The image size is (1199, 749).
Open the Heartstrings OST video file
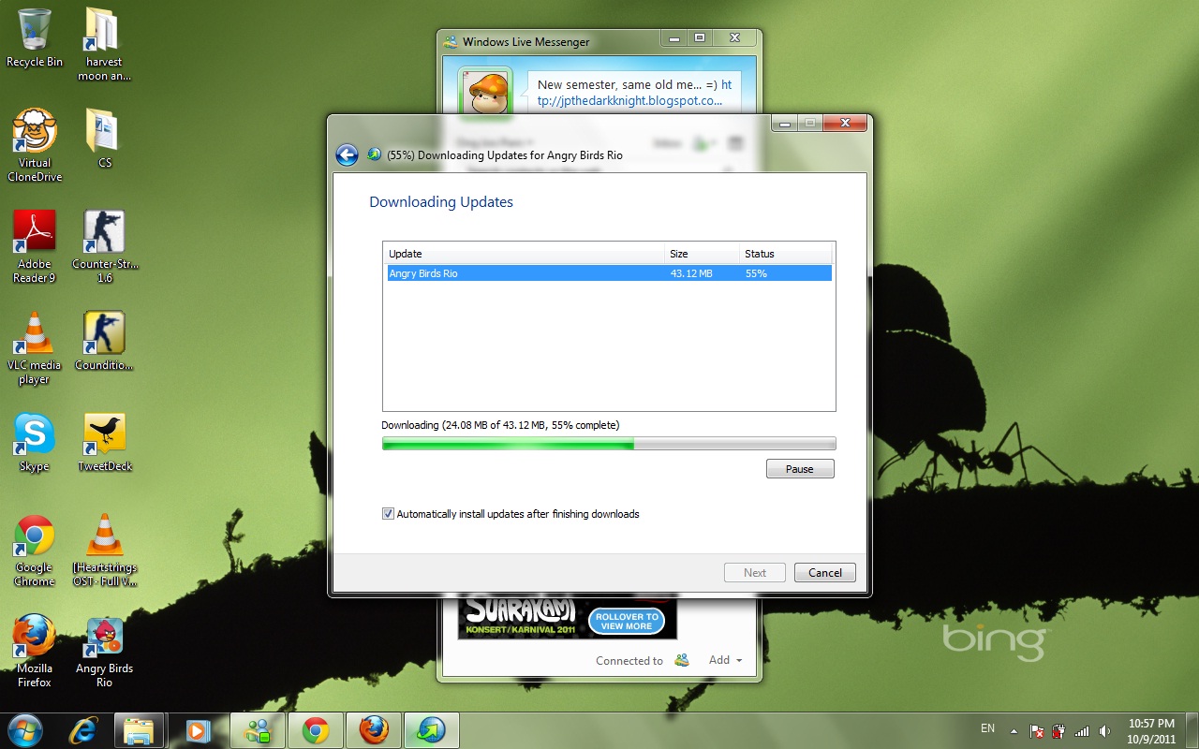pyautogui.click(x=104, y=550)
